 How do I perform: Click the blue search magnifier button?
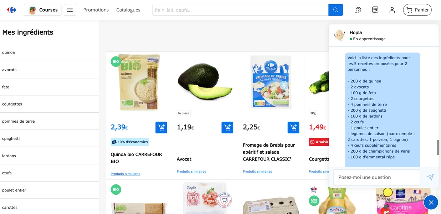click(x=335, y=10)
